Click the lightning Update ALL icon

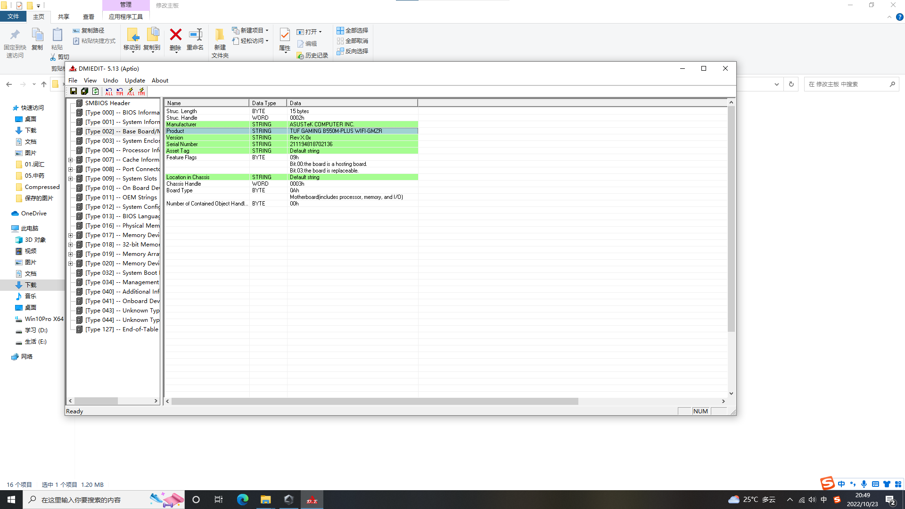point(131,91)
